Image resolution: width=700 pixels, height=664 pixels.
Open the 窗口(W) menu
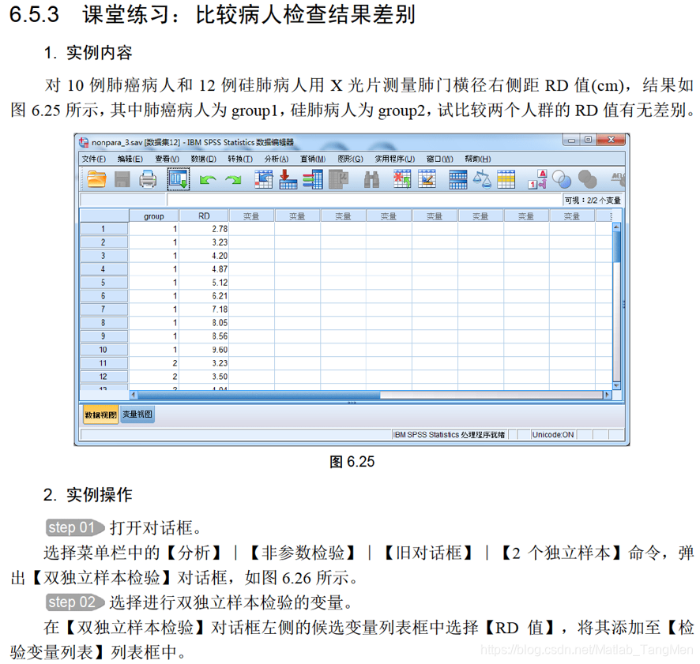point(440,159)
